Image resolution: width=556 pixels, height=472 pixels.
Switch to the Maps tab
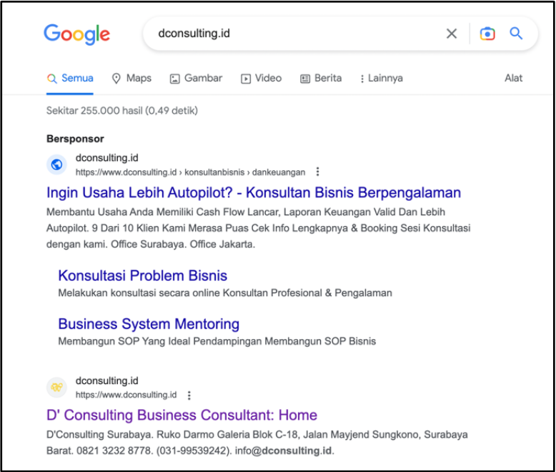(x=131, y=78)
